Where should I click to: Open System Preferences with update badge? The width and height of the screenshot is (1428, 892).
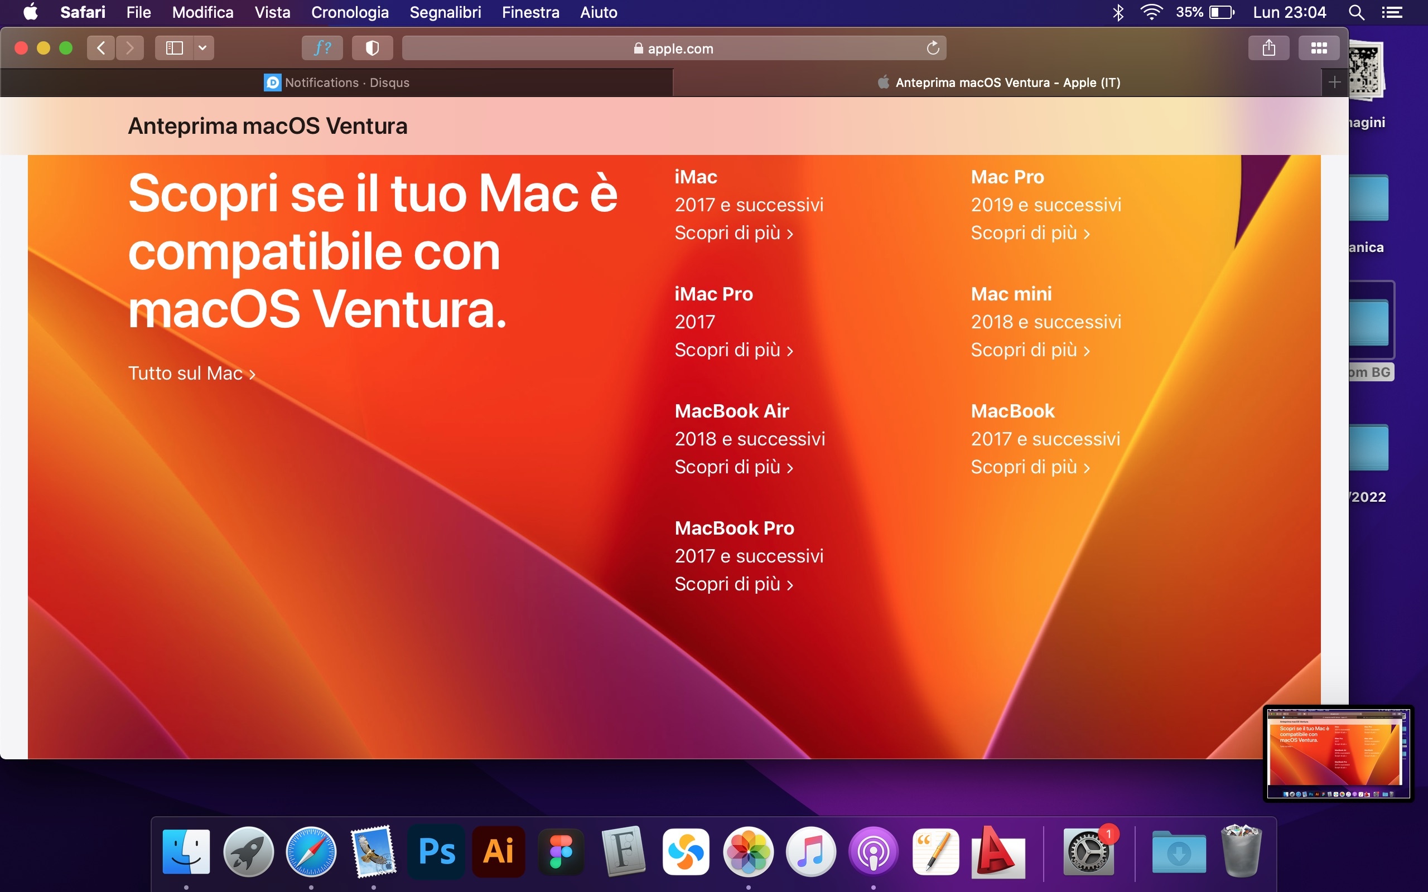1089,852
